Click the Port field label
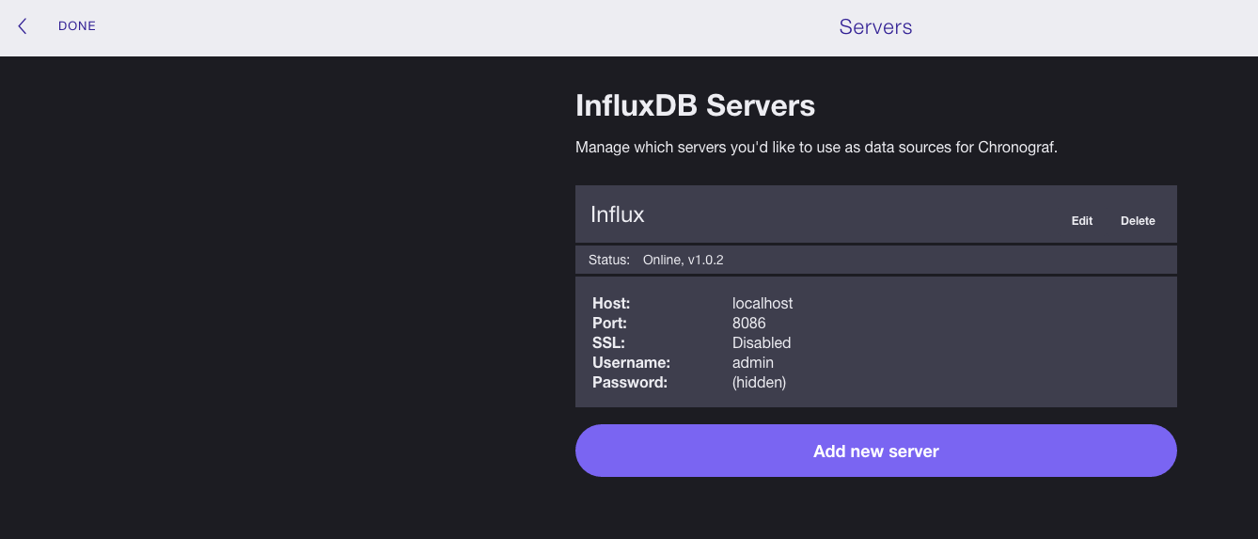Screen dimensions: 1258x539 pos(610,324)
